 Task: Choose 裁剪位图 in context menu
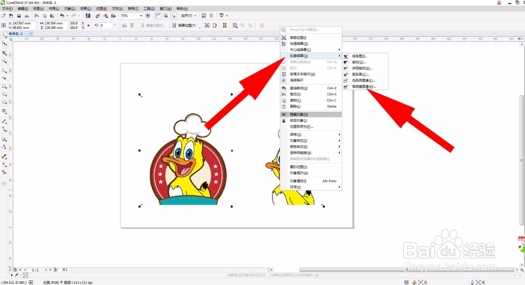(311, 38)
